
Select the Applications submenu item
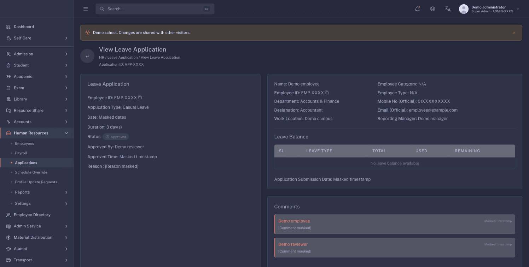pos(37,163)
